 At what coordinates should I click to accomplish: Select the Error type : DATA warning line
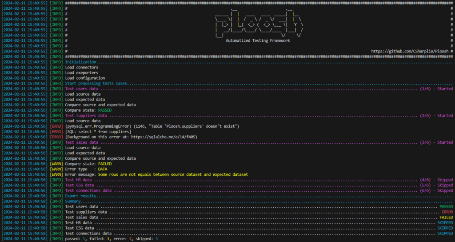pos(86,169)
